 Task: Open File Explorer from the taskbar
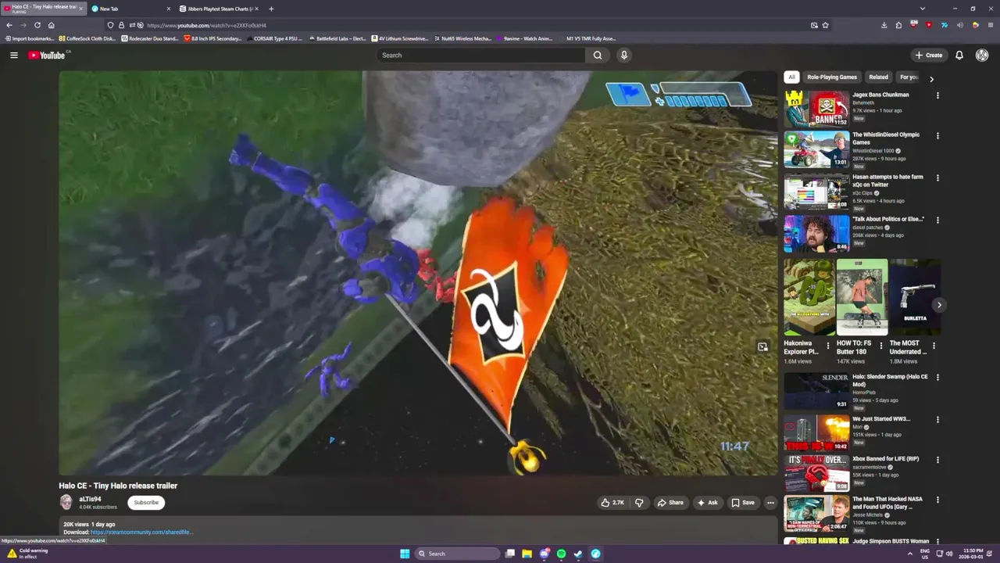[527, 554]
